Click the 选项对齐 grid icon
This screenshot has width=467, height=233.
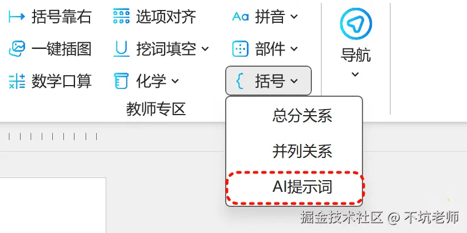pos(121,16)
